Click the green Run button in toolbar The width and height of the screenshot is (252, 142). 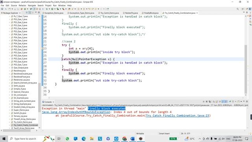52,9
